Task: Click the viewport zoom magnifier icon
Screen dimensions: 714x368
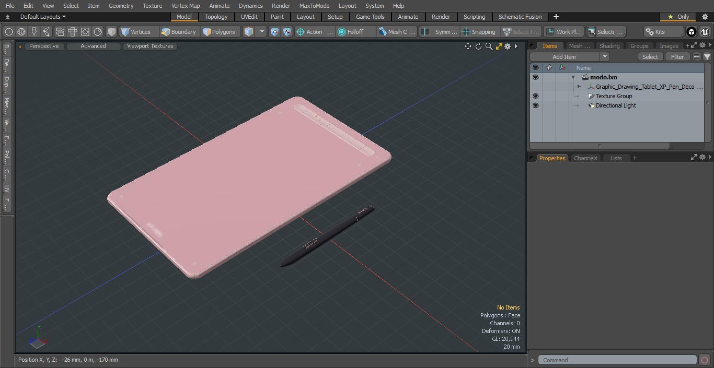Action: point(489,46)
